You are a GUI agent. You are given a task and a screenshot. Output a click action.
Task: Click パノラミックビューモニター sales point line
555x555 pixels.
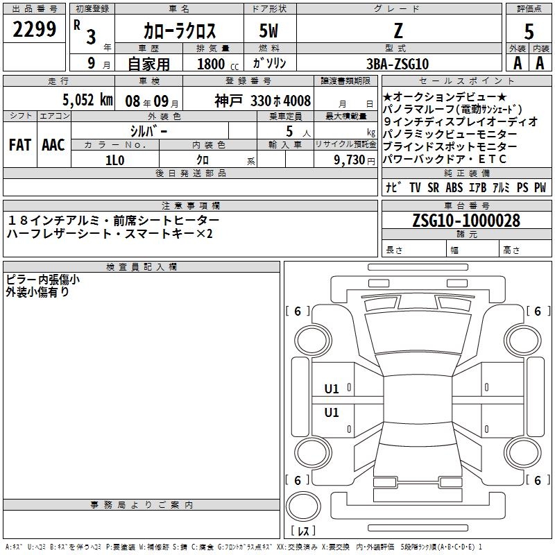tap(450, 134)
